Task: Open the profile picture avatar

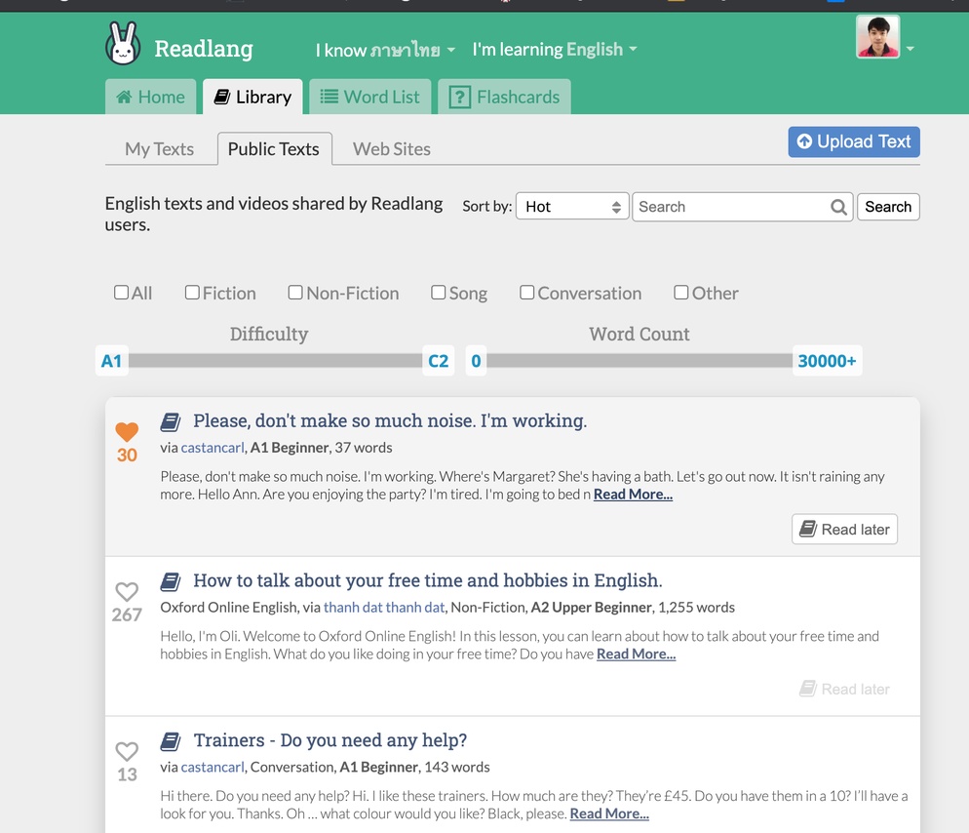Action: click(877, 36)
